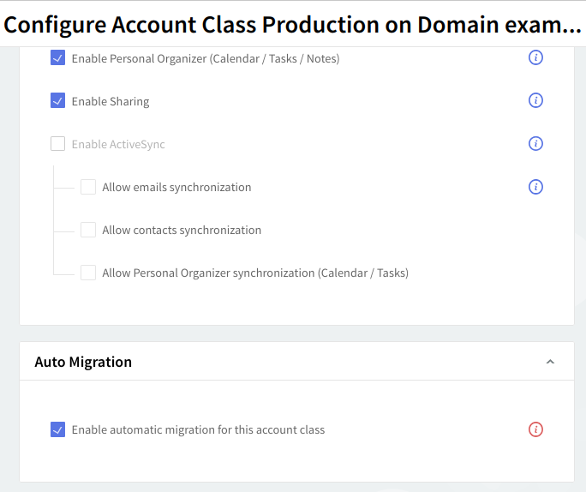Click the Configure Account Class Production title
The height and width of the screenshot is (492, 586).
pos(293,25)
